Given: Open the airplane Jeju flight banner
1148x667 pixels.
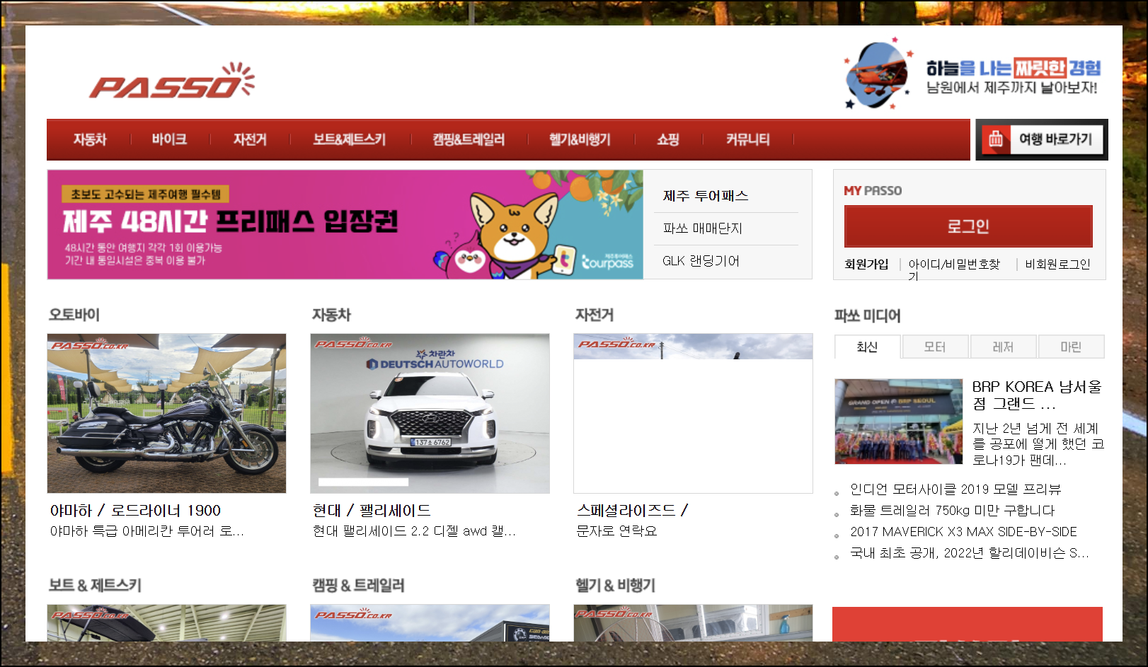Looking at the screenshot, I should click(972, 75).
